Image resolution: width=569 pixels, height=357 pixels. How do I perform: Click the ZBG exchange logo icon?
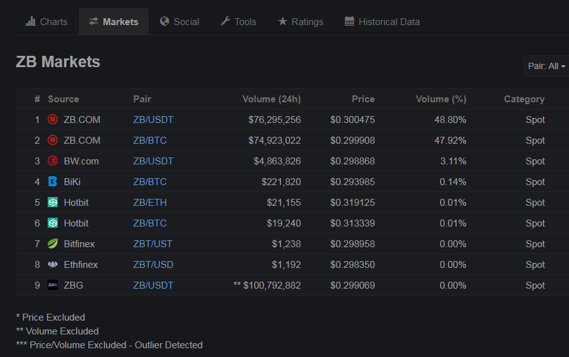[x=53, y=285]
